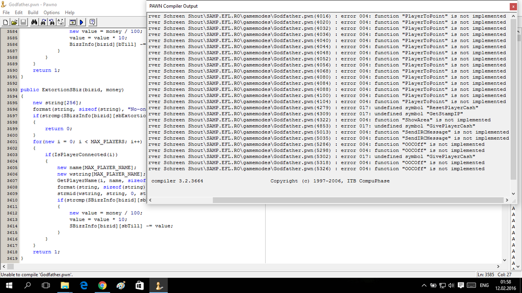Viewport: 522px width, 293px height.
Task: Click compiler output scroll-right arrow
Action: pyautogui.click(x=507, y=200)
